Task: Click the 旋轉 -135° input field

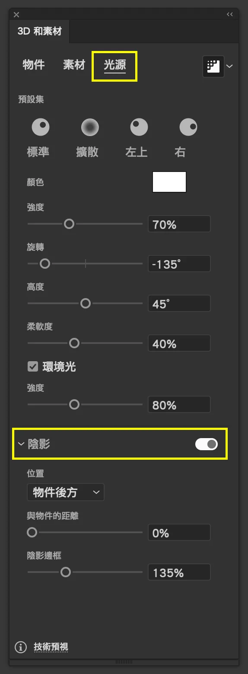Action: [179, 264]
